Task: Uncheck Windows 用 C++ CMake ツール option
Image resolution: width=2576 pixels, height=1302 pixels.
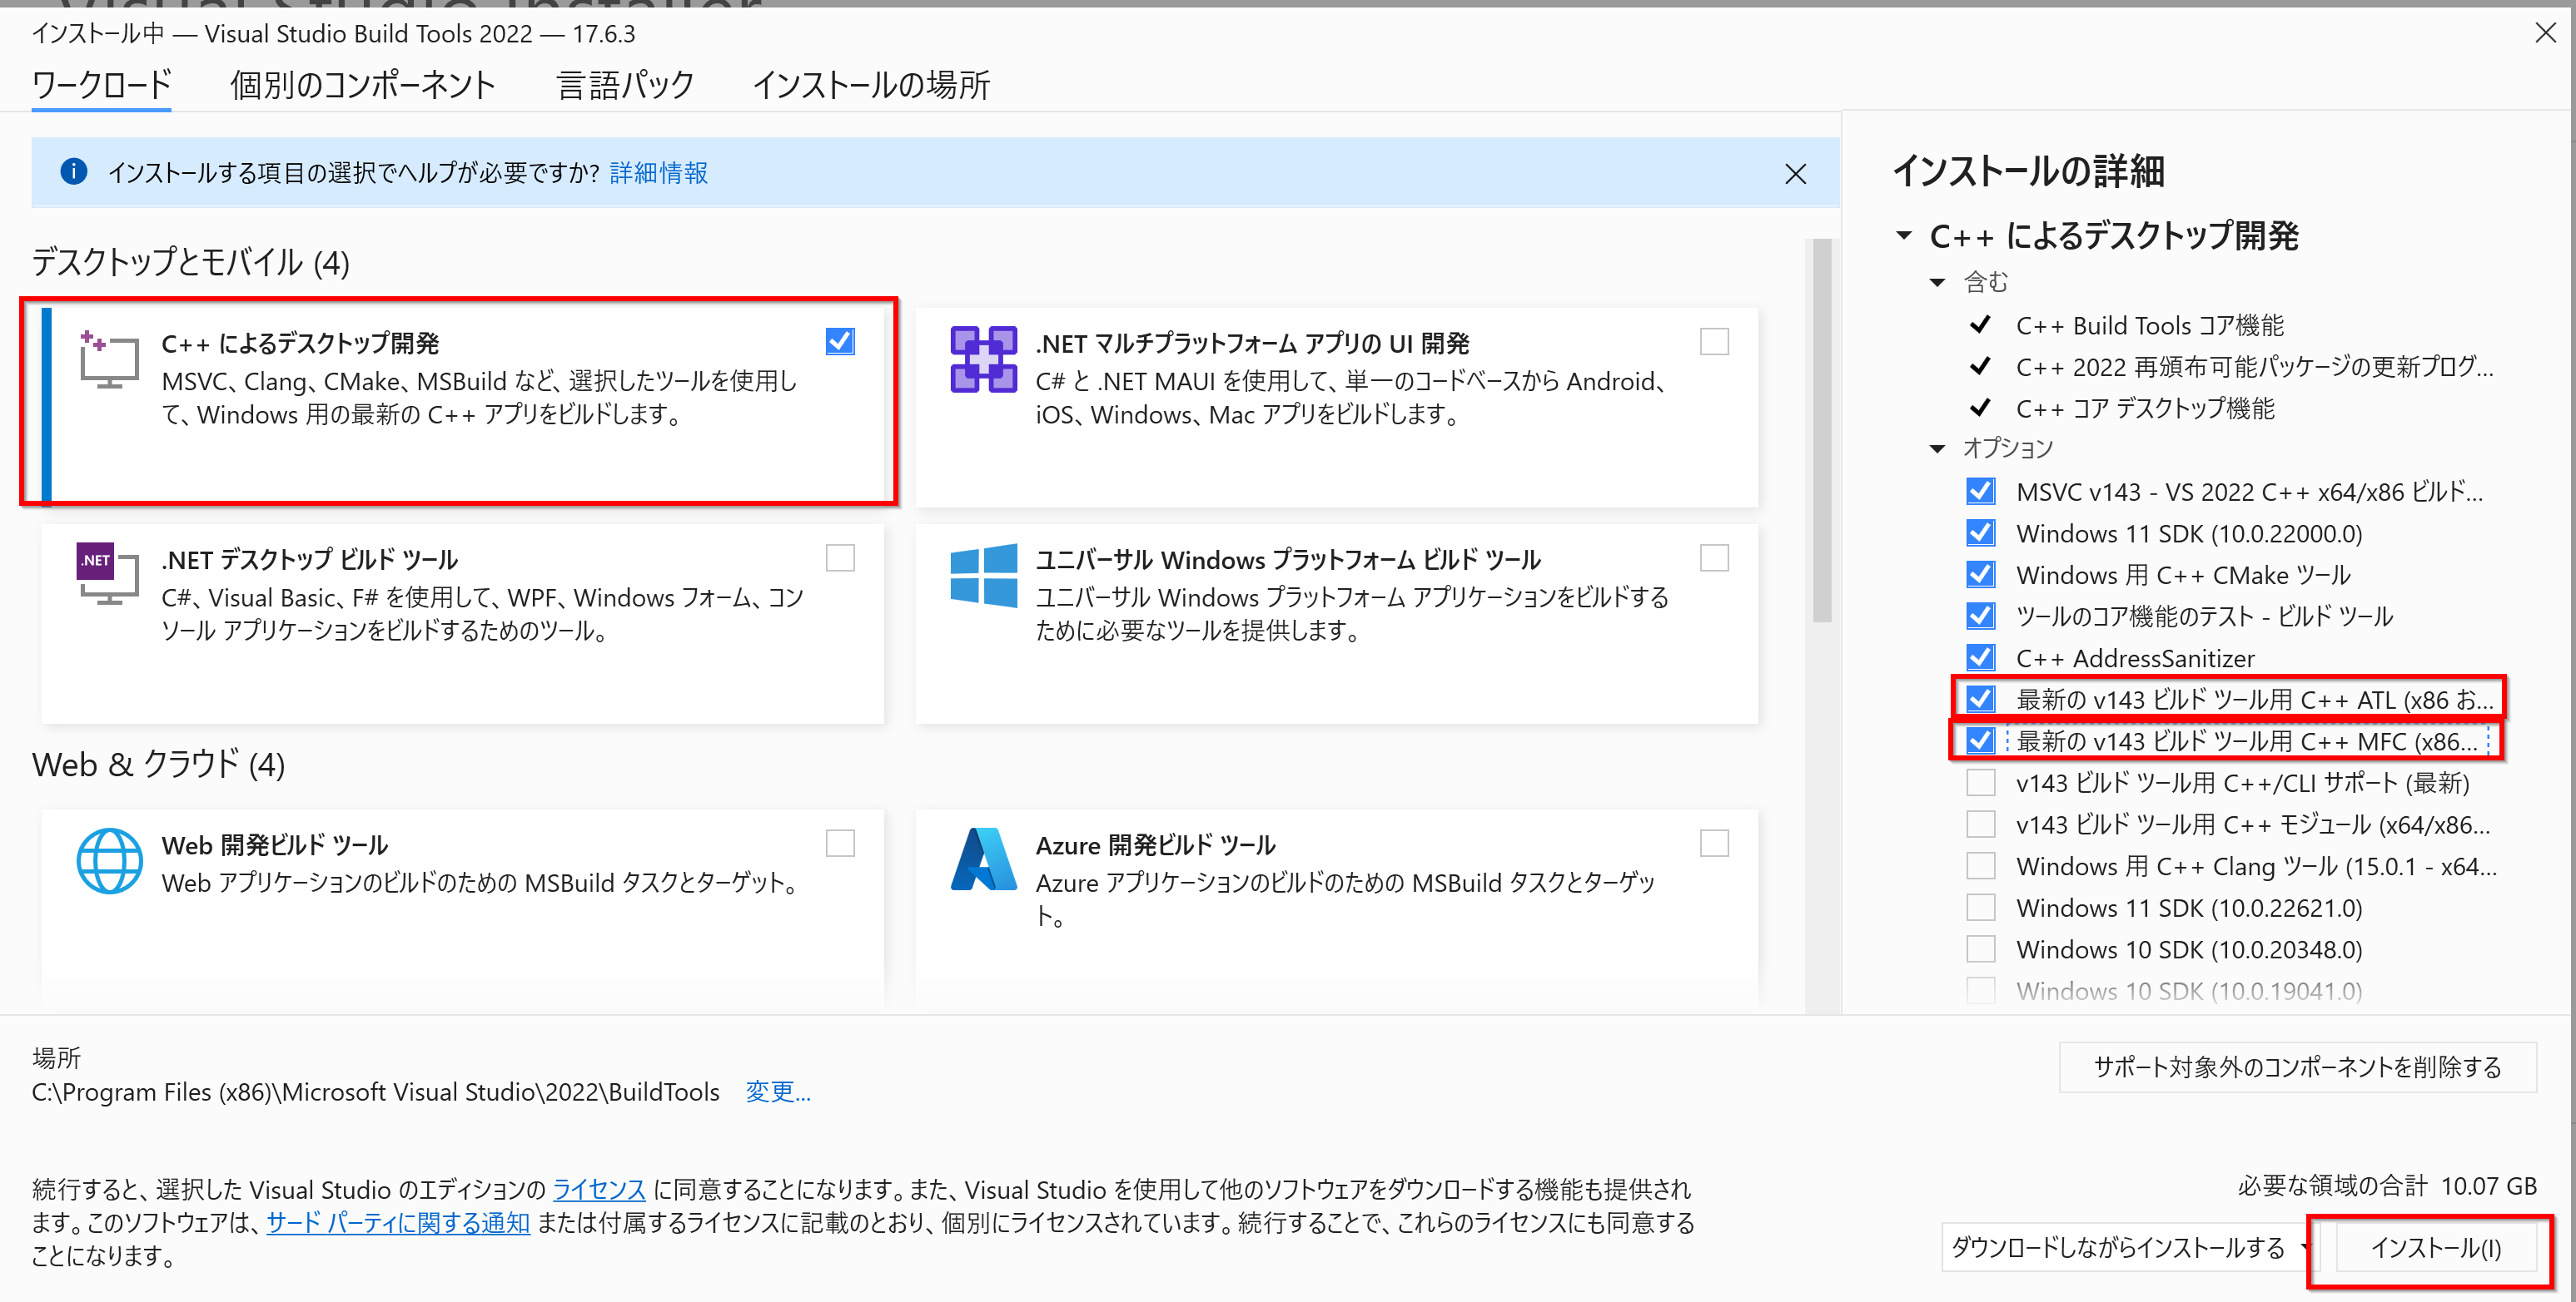Action: (x=1980, y=575)
